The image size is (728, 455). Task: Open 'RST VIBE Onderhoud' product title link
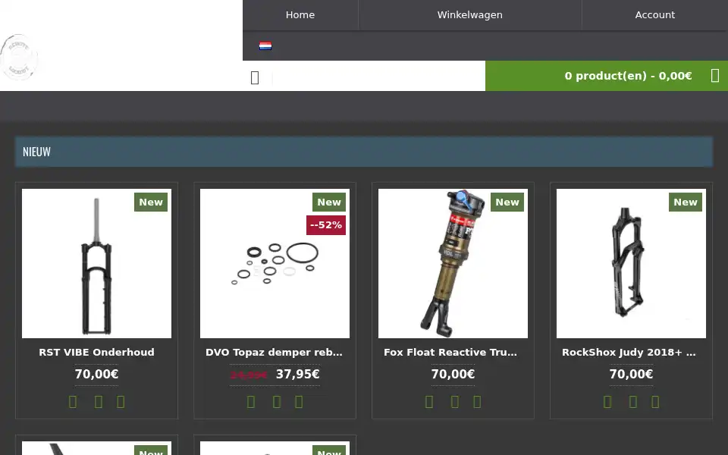96,353
